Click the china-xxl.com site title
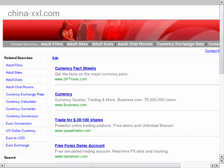 click(x=34, y=14)
